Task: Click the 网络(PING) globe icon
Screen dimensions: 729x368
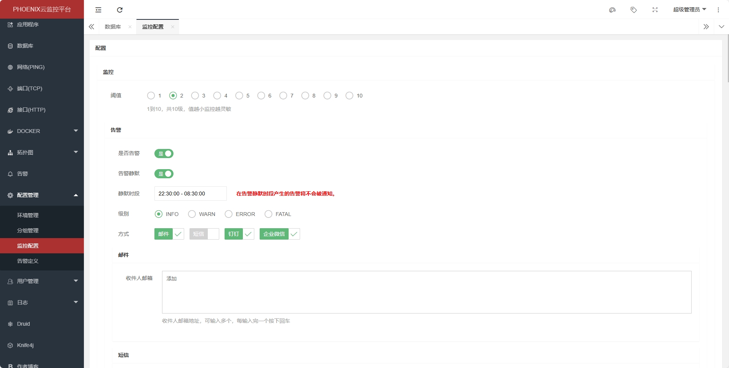Action: click(10, 67)
